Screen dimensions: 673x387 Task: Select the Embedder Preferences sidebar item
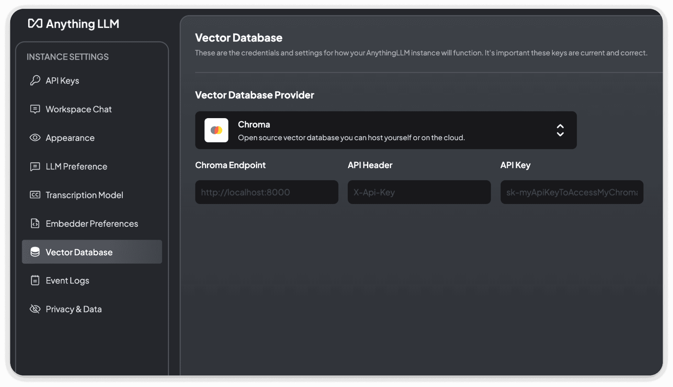point(91,223)
